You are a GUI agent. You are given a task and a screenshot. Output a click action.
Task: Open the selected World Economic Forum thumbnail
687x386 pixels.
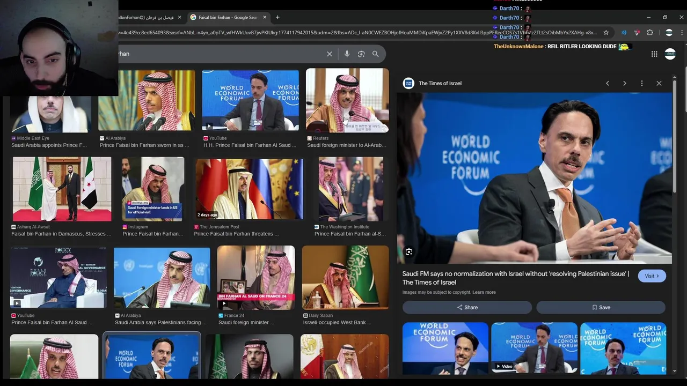(x=152, y=356)
